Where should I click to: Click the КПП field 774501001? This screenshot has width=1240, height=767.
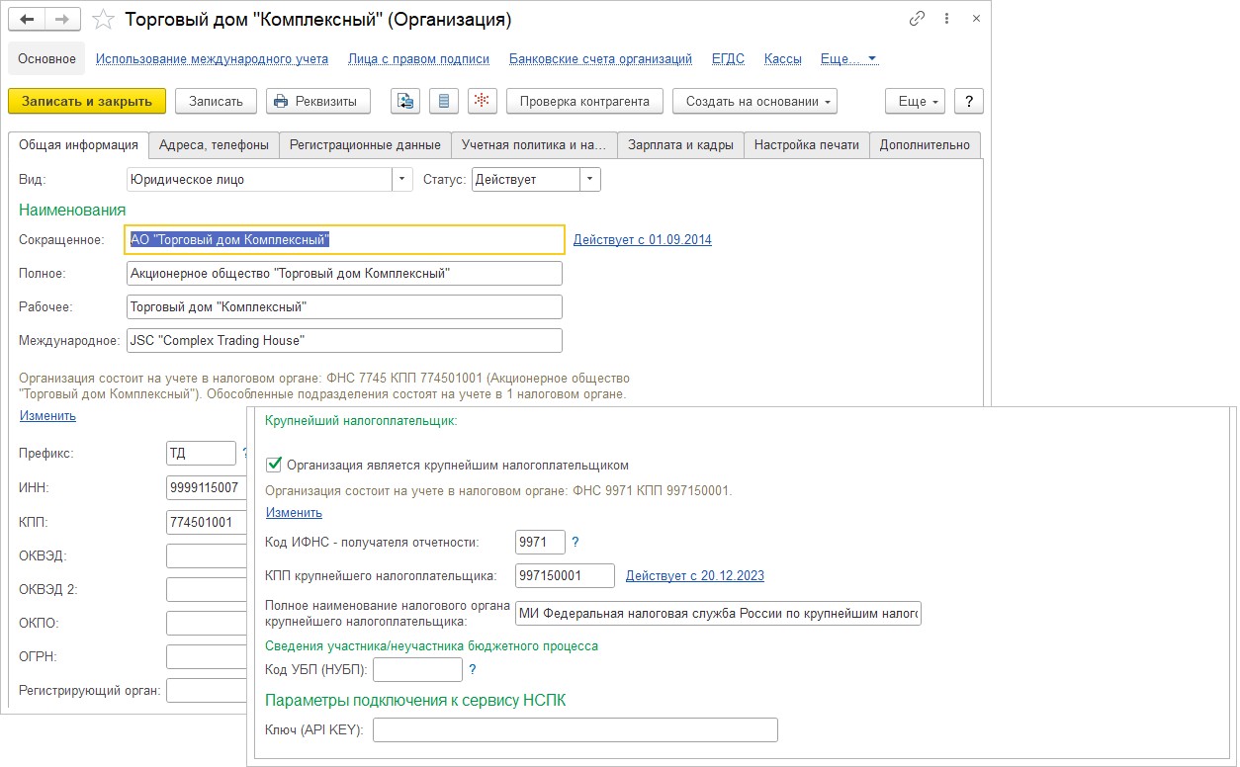[207, 521]
